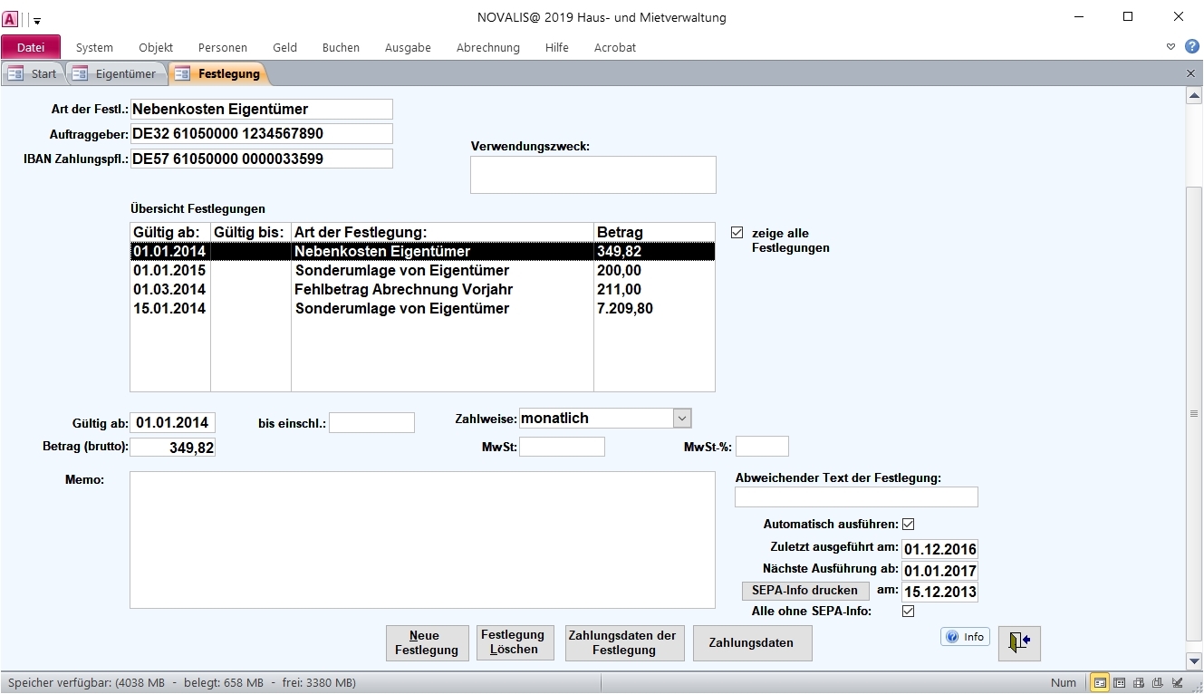
Task: Select the 01.01.2014 Nebenkosten Eigentümer row
Action: point(422,252)
